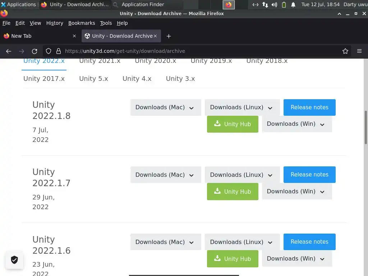The image size is (368, 276).
Task: Open Release notes for Unity 2022.1.8
Action: (x=309, y=107)
